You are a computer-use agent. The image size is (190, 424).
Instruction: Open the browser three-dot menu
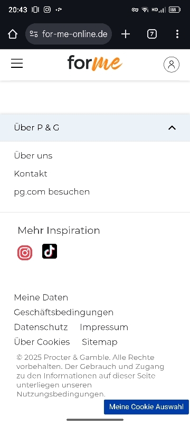177,34
